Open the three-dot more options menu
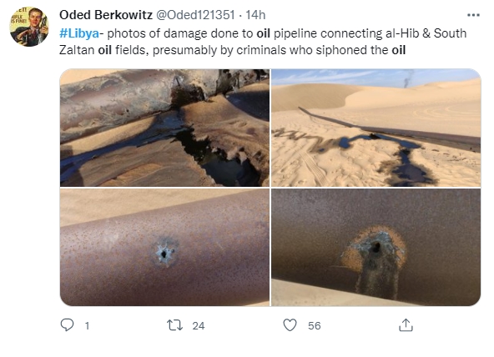 (x=473, y=15)
